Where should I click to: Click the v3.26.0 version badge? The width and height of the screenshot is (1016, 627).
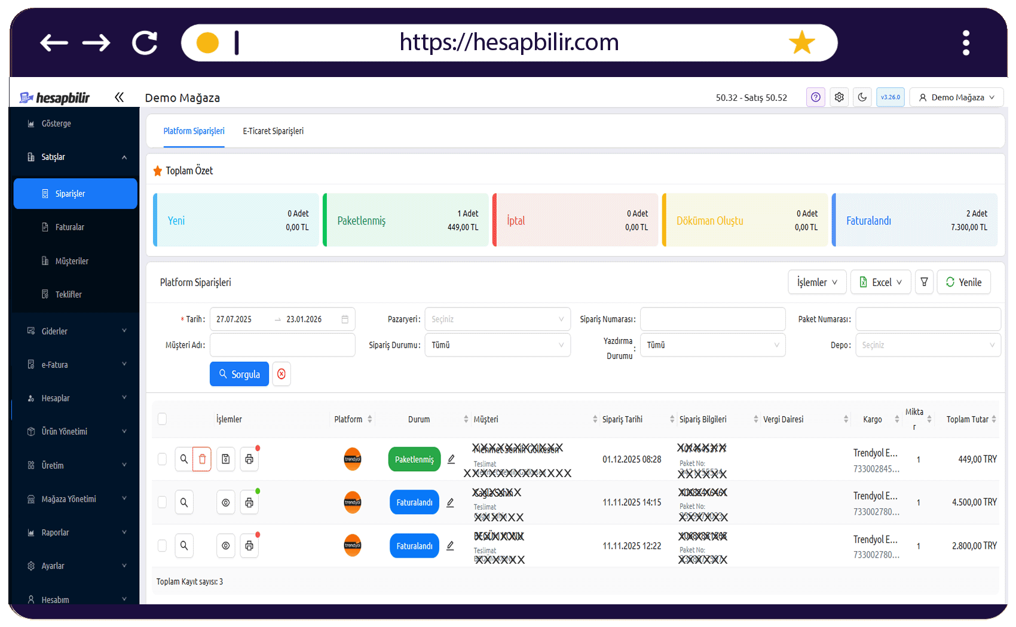coord(890,97)
